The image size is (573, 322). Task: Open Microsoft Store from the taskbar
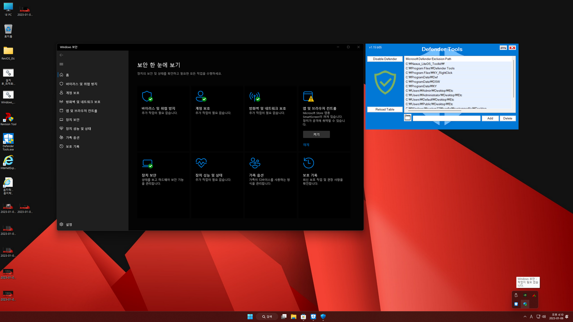(x=303, y=316)
